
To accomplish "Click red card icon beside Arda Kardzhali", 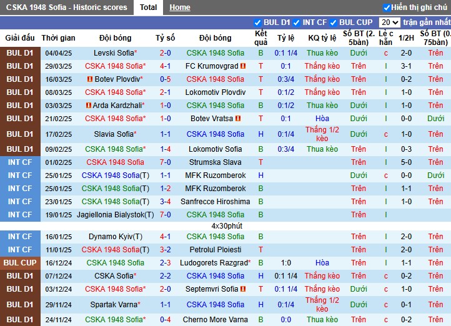I will point(89,106).
